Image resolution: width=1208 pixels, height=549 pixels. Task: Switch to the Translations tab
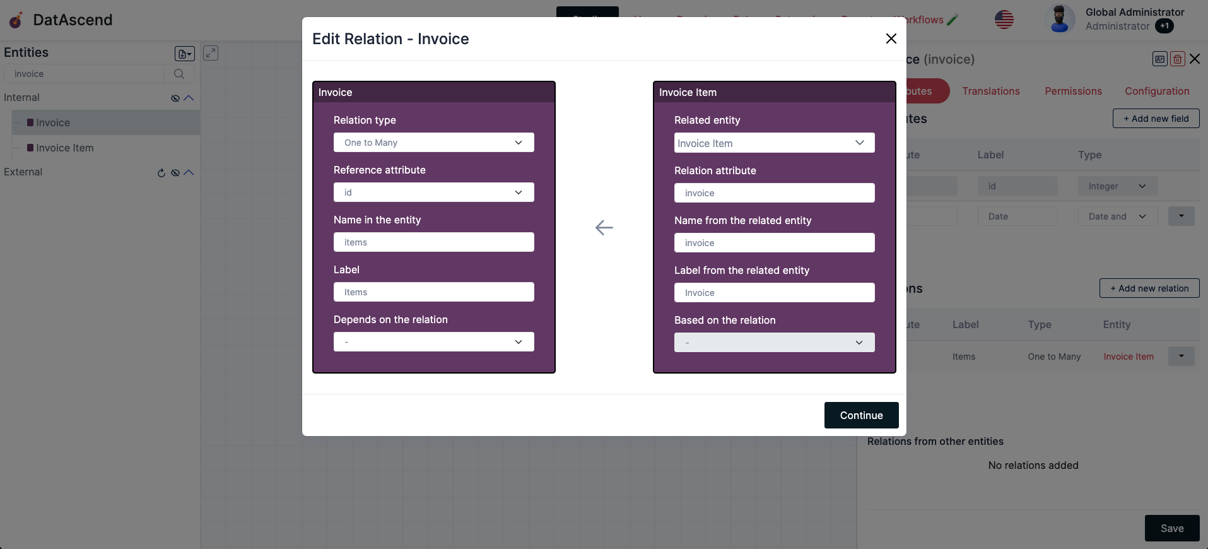tap(990, 91)
